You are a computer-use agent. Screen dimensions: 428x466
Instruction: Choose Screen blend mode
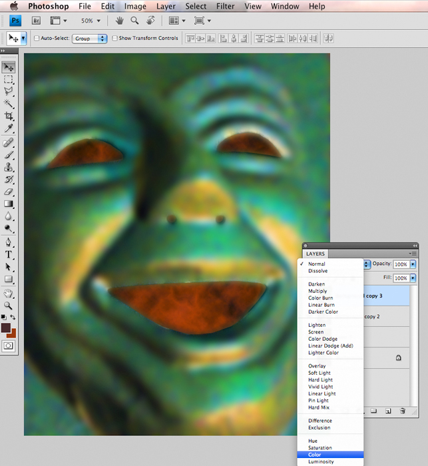tap(330, 332)
